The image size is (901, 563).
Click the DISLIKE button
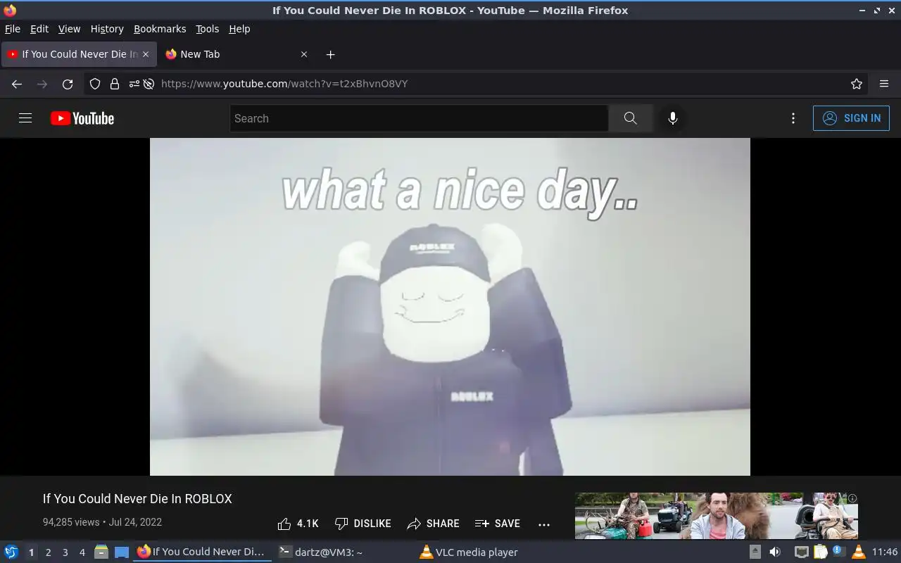pos(363,524)
